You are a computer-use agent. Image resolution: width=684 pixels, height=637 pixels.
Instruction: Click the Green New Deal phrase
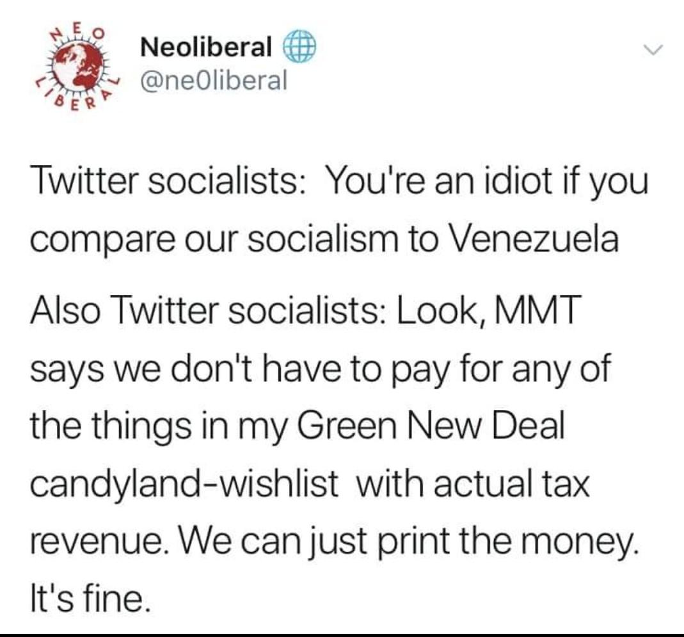tap(431, 426)
